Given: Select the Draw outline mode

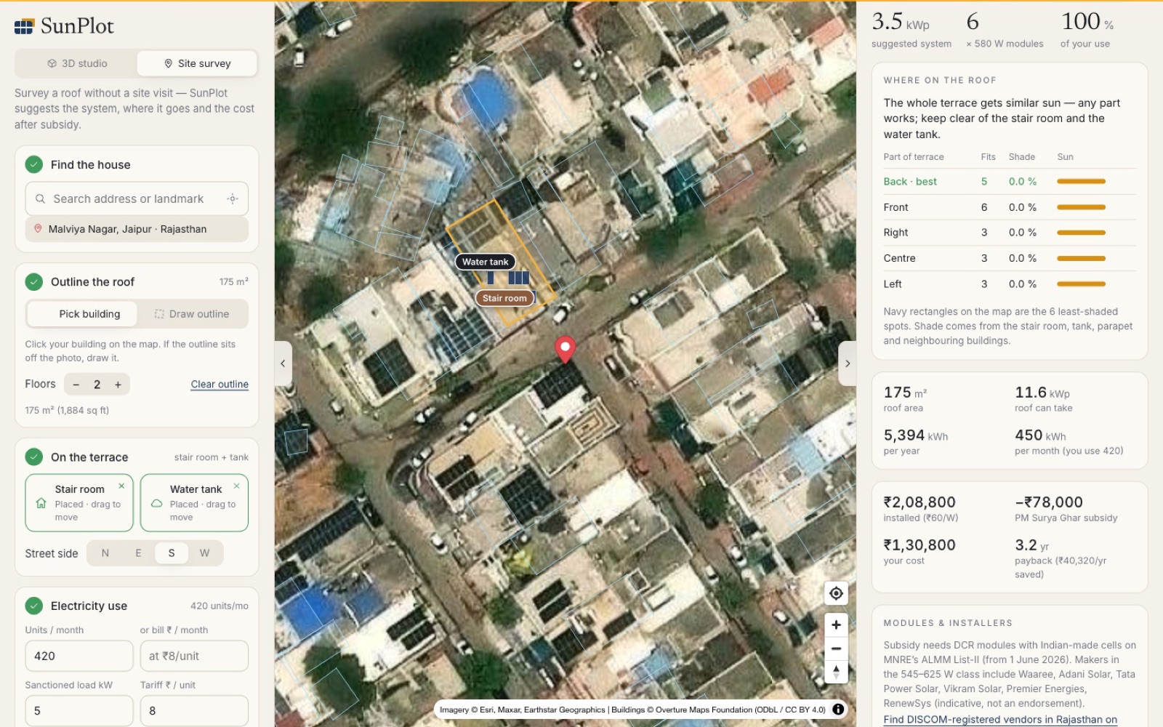Looking at the screenshot, I should [192, 314].
